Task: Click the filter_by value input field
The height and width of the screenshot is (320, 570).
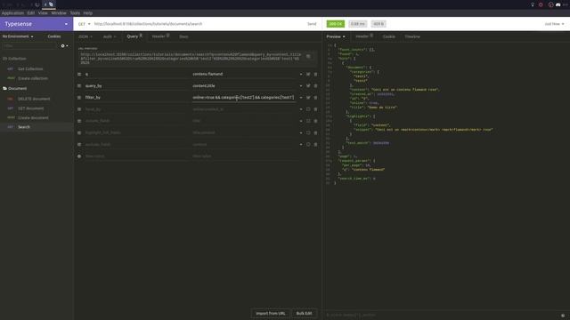Action: point(244,98)
